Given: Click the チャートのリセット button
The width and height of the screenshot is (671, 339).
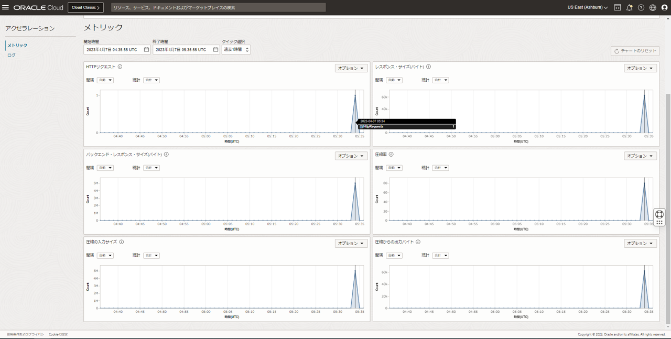Looking at the screenshot, I should click(635, 51).
